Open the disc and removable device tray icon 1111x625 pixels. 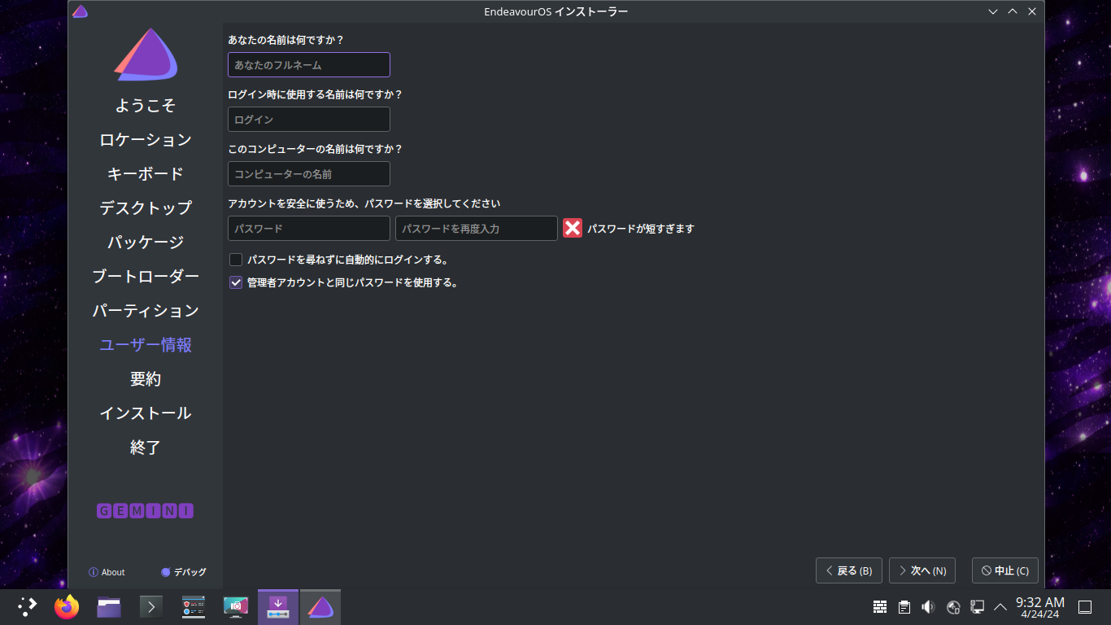tap(953, 606)
